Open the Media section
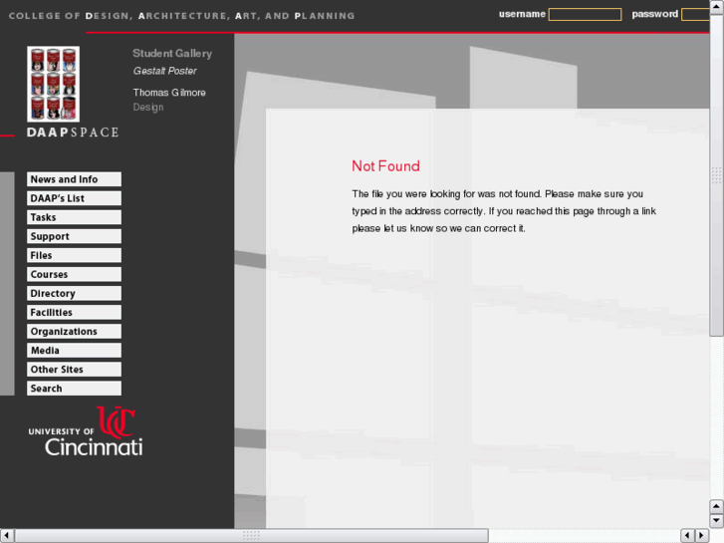 [74, 350]
